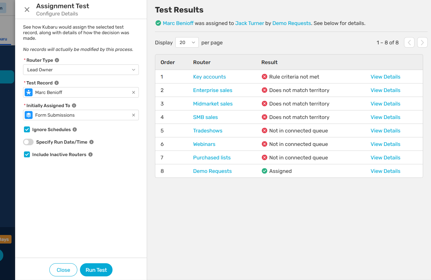
Task: Close the Assignment Test panel with X
Action: pos(27,10)
